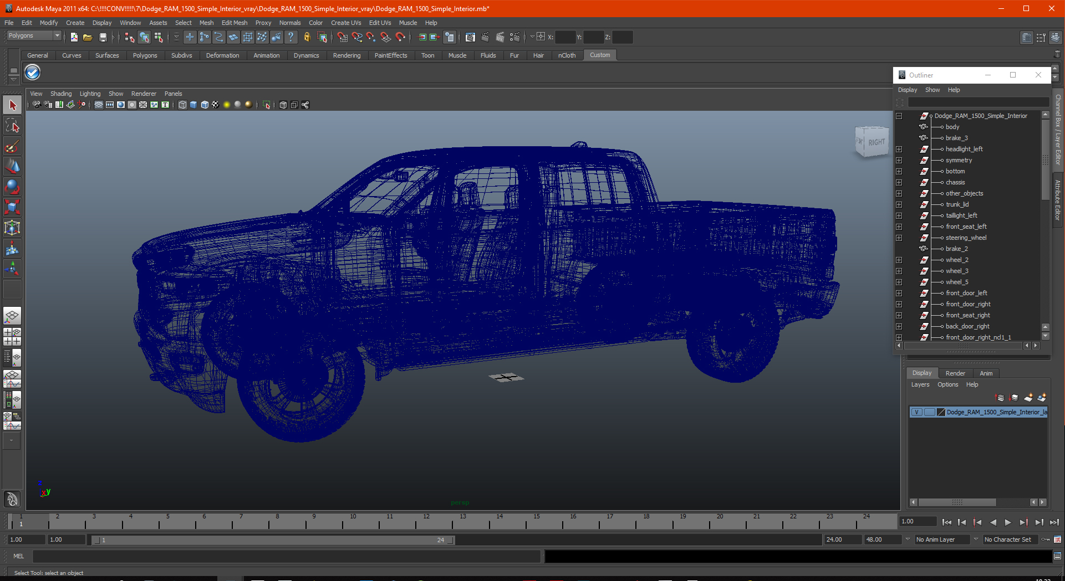This screenshot has height=581, width=1065.
Task: Open the No Anim Layer dropdown
Action: pos(941,539)
